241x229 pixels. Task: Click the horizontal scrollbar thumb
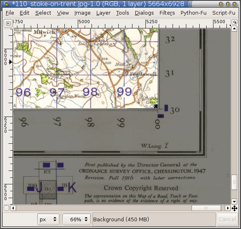206,208
